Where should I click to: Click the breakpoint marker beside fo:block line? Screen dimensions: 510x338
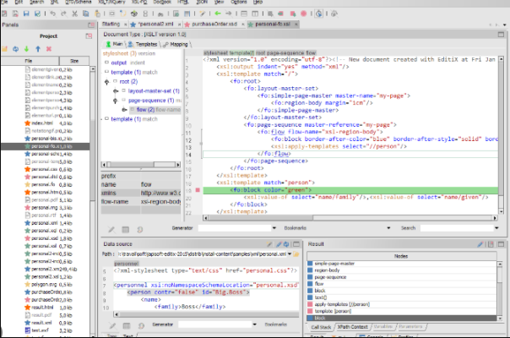(198, 191)
